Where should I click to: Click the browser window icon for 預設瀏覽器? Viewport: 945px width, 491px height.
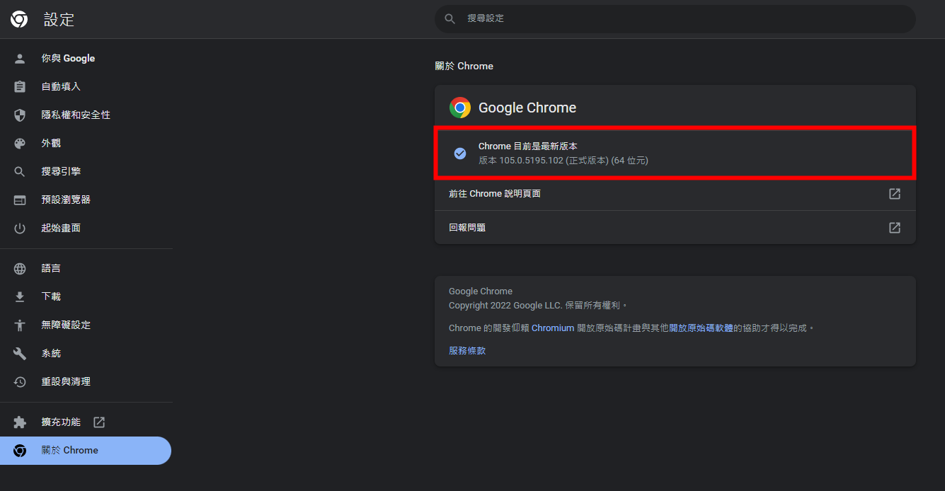(20, 200)
